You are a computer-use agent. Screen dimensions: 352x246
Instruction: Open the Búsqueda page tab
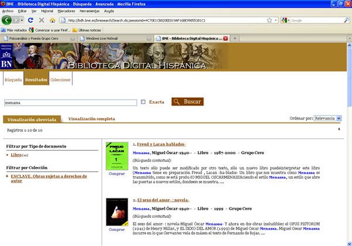click(13, 80)
